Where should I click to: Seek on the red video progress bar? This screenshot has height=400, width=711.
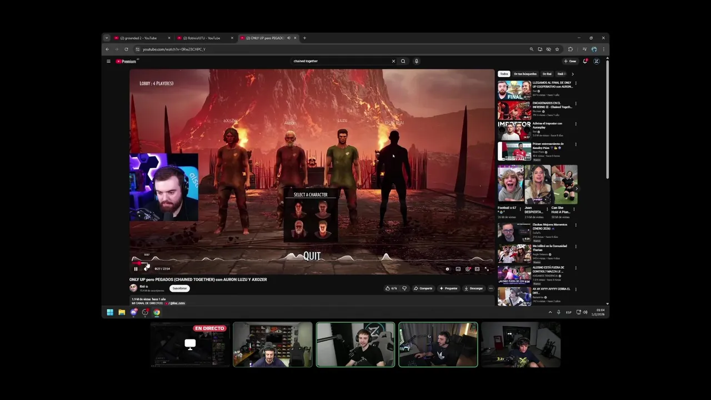tap(312, 262)
